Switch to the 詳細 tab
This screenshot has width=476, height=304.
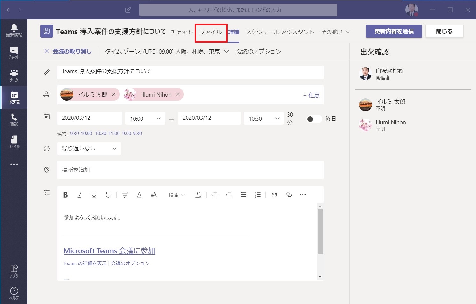234,32
